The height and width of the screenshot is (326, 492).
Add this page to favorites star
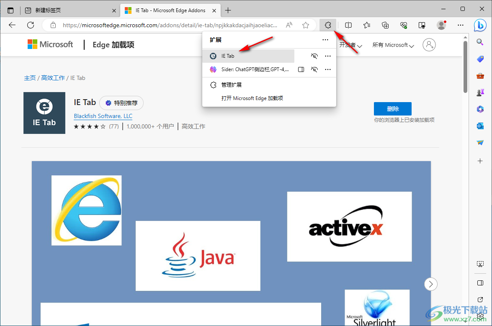click(306, 25)
